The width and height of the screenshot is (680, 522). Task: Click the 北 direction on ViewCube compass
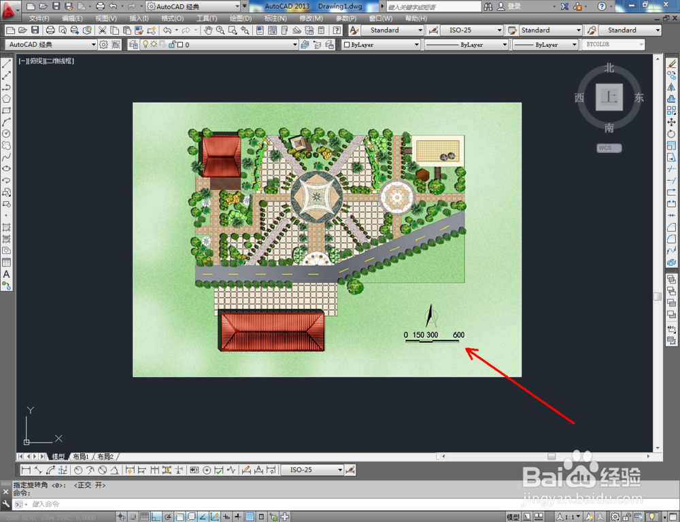click(609, 68)
